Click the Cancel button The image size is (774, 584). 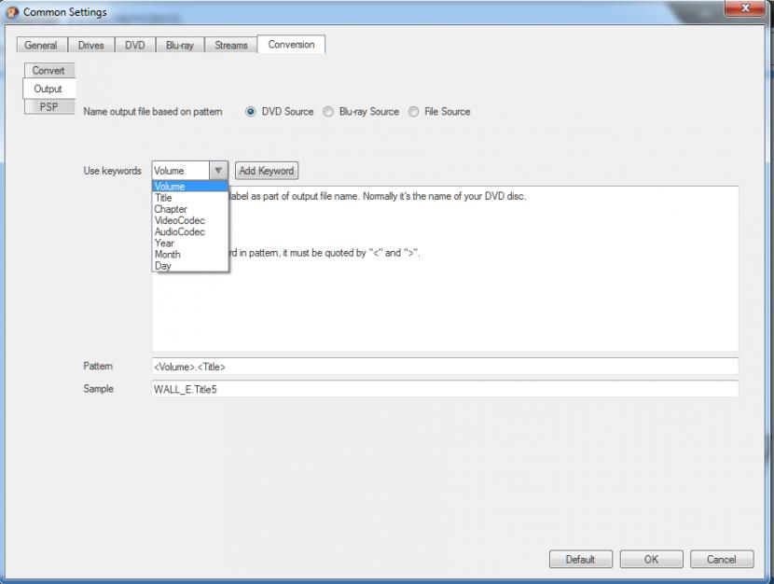pyautogui.click(x=722, y=560)
